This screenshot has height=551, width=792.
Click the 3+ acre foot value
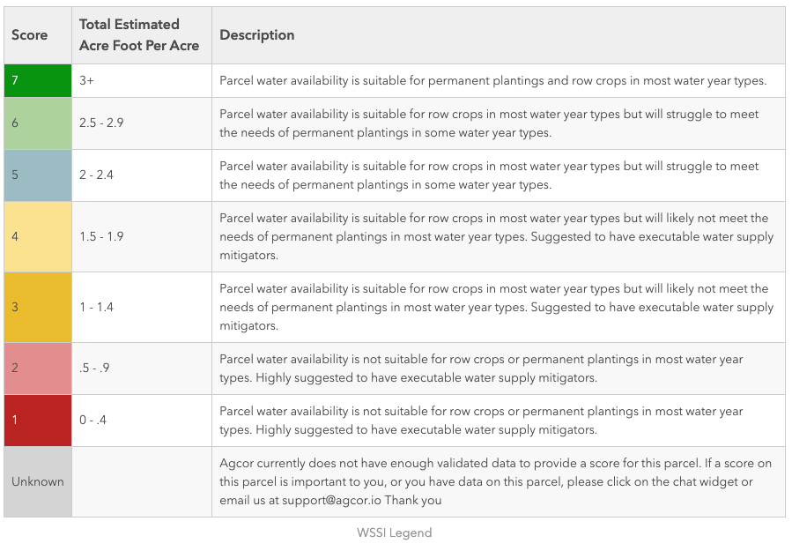click(86, 80)
